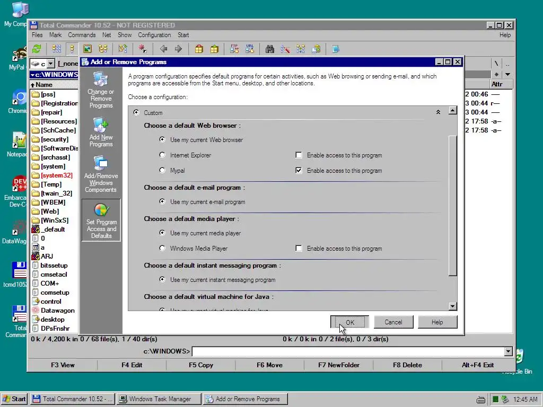Confirm the dialog with OK
Screen dimensions: 543x407
[x=350, y=322]
